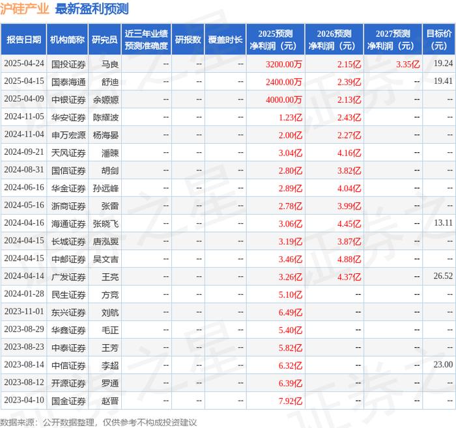Click the 国泰海通 institution cell
This screenshot has width=456, height=428.
coord(68,82)
